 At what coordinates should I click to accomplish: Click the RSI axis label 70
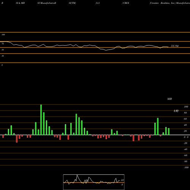tap(3, 44)
